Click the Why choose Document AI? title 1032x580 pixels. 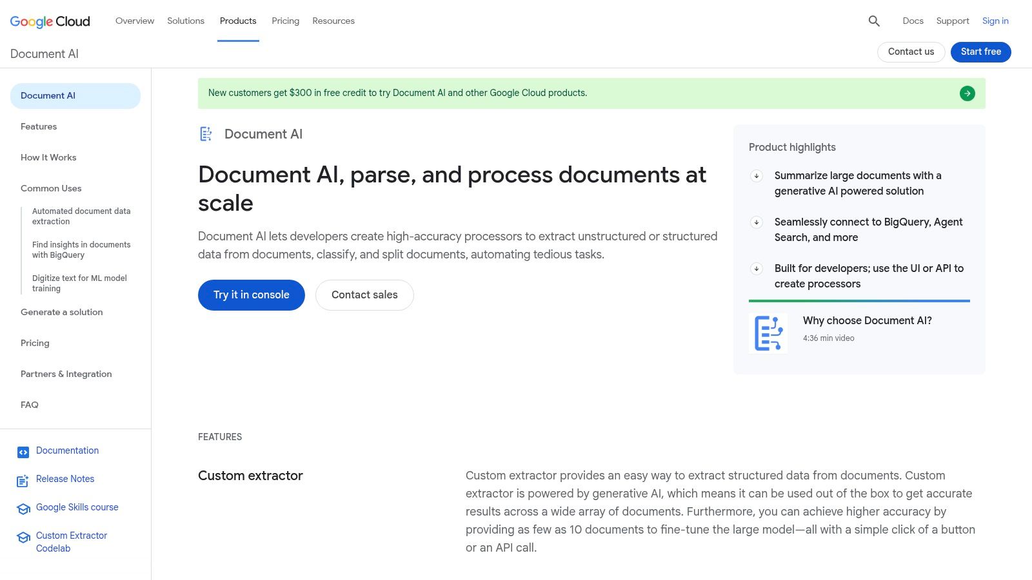[x=868, y=320]
